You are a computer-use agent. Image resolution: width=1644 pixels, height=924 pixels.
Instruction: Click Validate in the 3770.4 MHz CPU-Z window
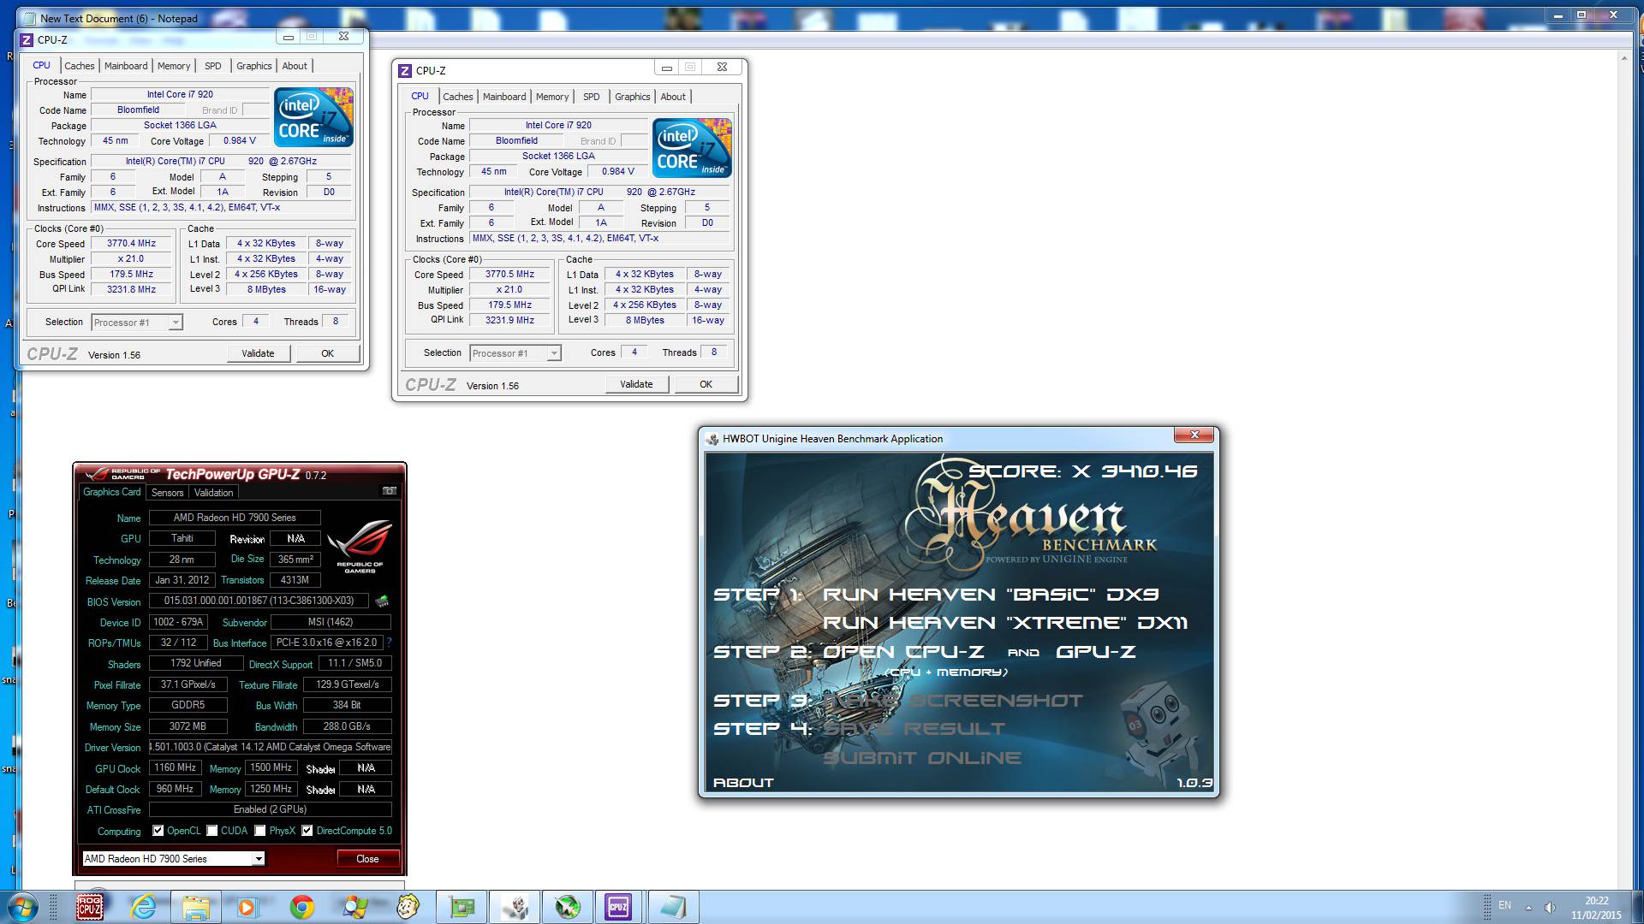click(x=258, y=353)
